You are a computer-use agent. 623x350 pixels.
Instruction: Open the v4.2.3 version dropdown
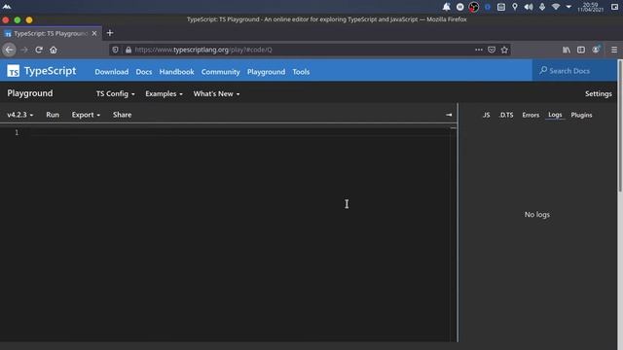[20, 115]
